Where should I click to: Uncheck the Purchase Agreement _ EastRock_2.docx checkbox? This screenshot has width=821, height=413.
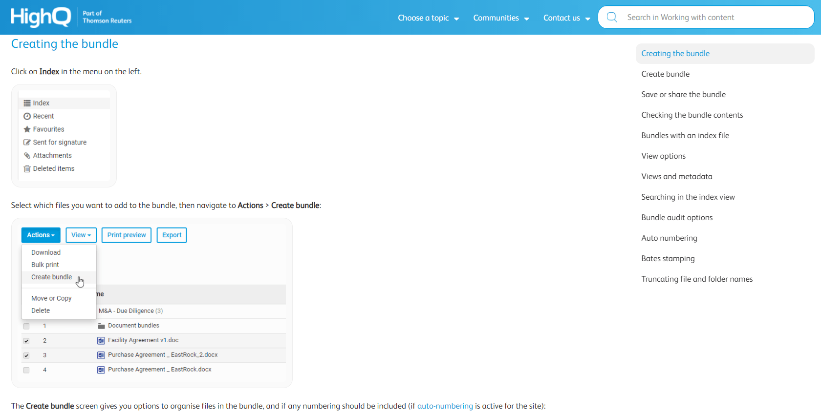[26, 355]
